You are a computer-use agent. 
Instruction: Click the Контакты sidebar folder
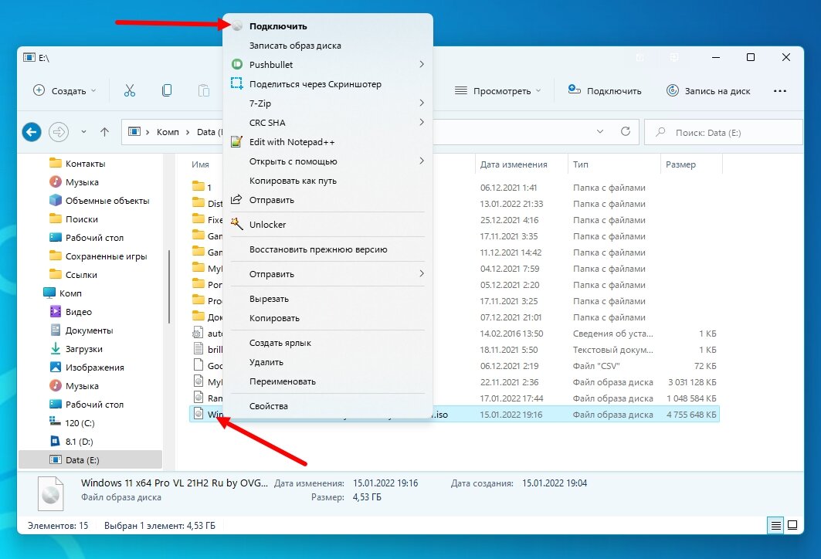[x=77, y=164]
